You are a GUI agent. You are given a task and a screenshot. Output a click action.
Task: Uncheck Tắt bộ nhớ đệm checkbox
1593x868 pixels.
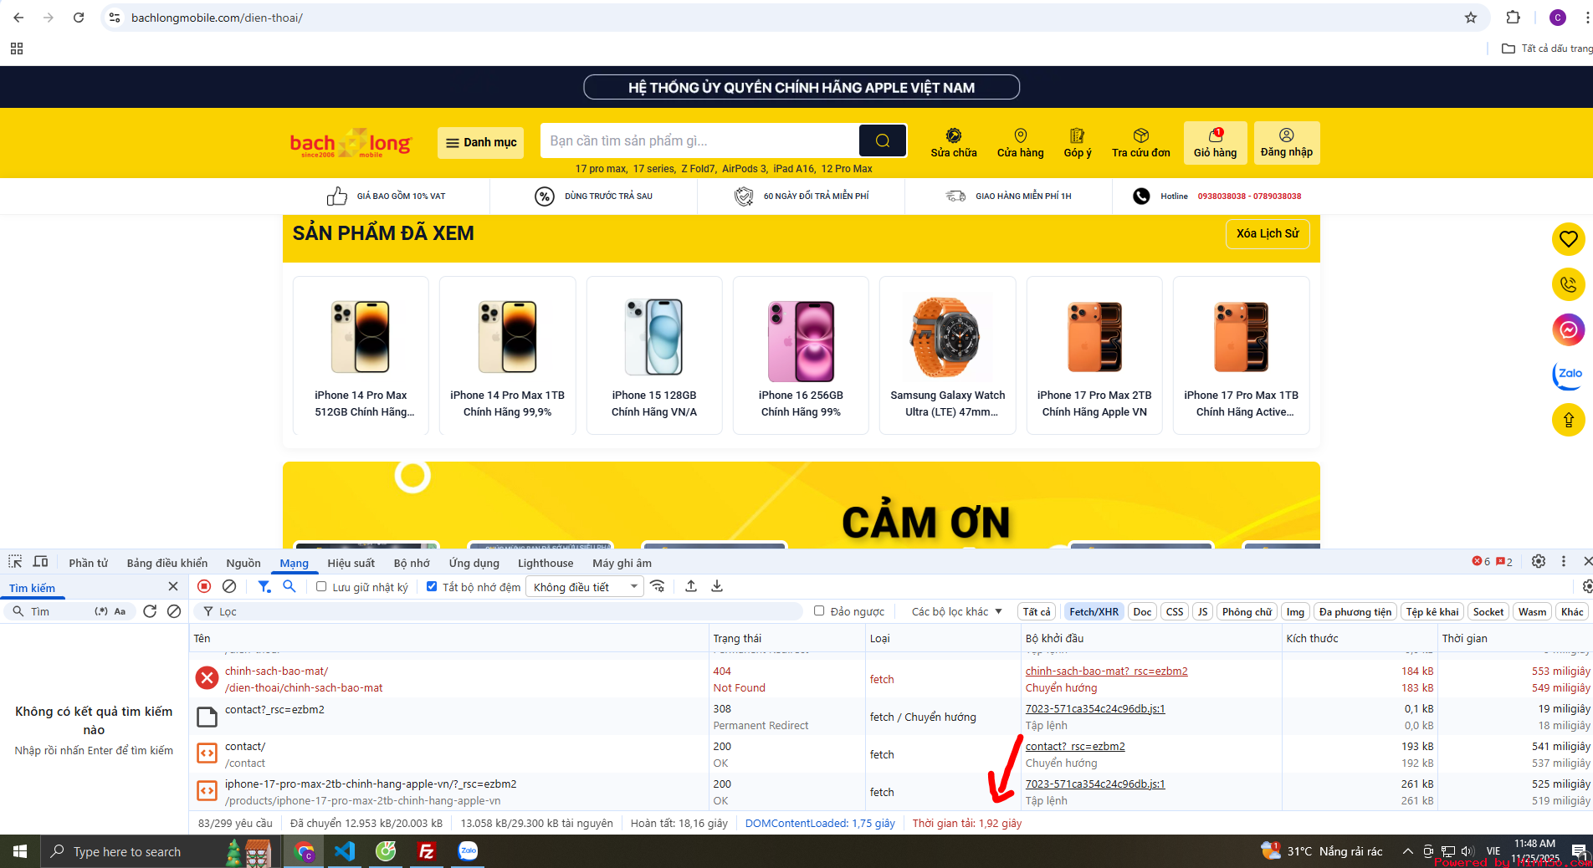pos(432,587)
